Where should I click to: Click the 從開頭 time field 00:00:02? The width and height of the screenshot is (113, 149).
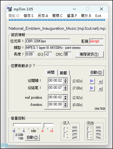pos(55,80)
